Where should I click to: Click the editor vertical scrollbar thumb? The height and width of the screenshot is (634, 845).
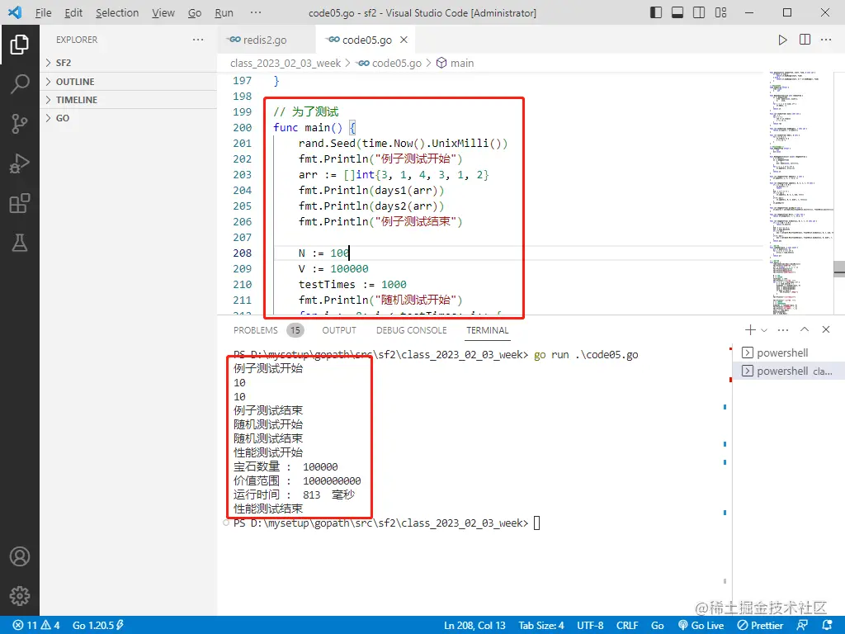pyautogui.click(x=839, y=268)
